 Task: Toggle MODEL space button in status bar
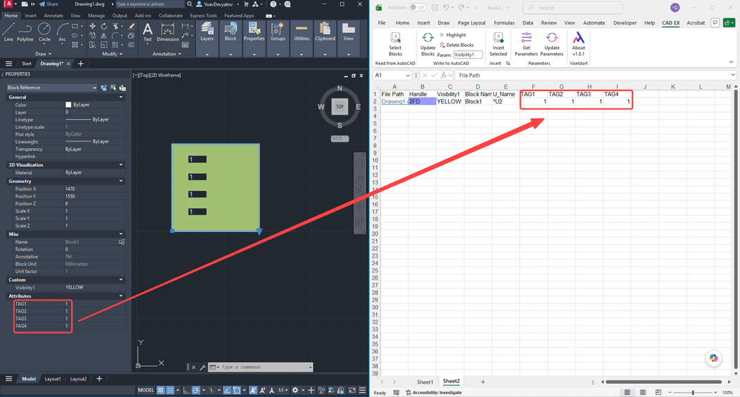pyautogui.click(x=146, y=390)
